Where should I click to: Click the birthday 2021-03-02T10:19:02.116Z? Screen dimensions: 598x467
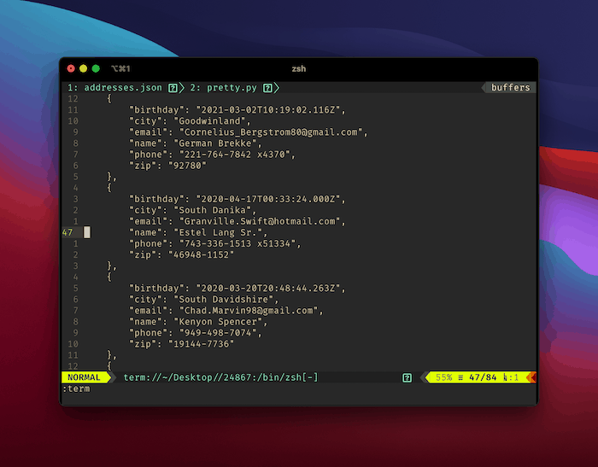click(x=267, y=110)
